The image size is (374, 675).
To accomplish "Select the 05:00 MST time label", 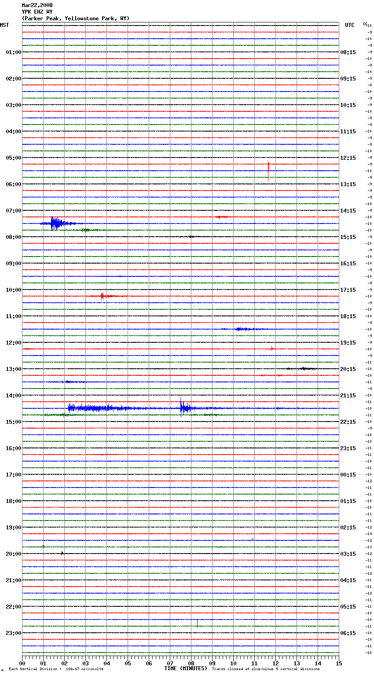I will pos(13,158).
